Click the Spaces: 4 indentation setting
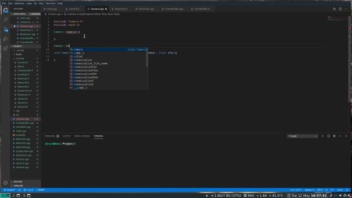Image resolution: width=352 pixels, height=198 pixels. (309, 190)
